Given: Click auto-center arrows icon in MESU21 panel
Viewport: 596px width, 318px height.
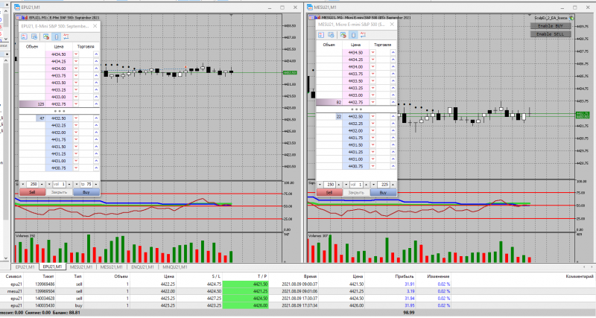Looking at the screenshot, I should click(364, 35).
